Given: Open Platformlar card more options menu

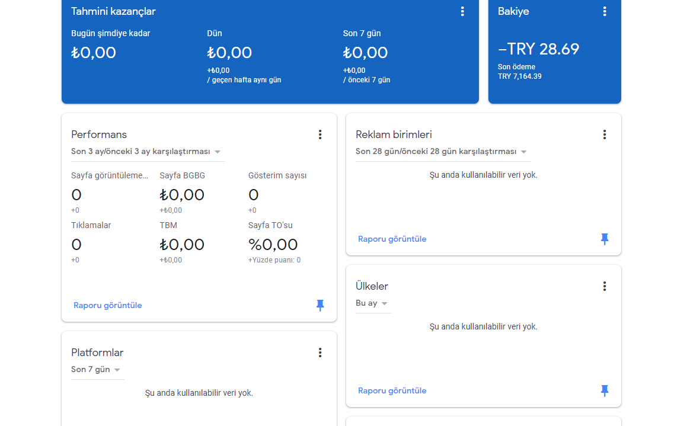Looking at the screenshot, I should [320, 353].
